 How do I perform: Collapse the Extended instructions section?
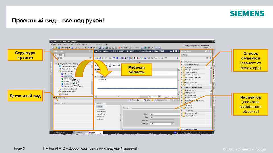click(181, 88)
